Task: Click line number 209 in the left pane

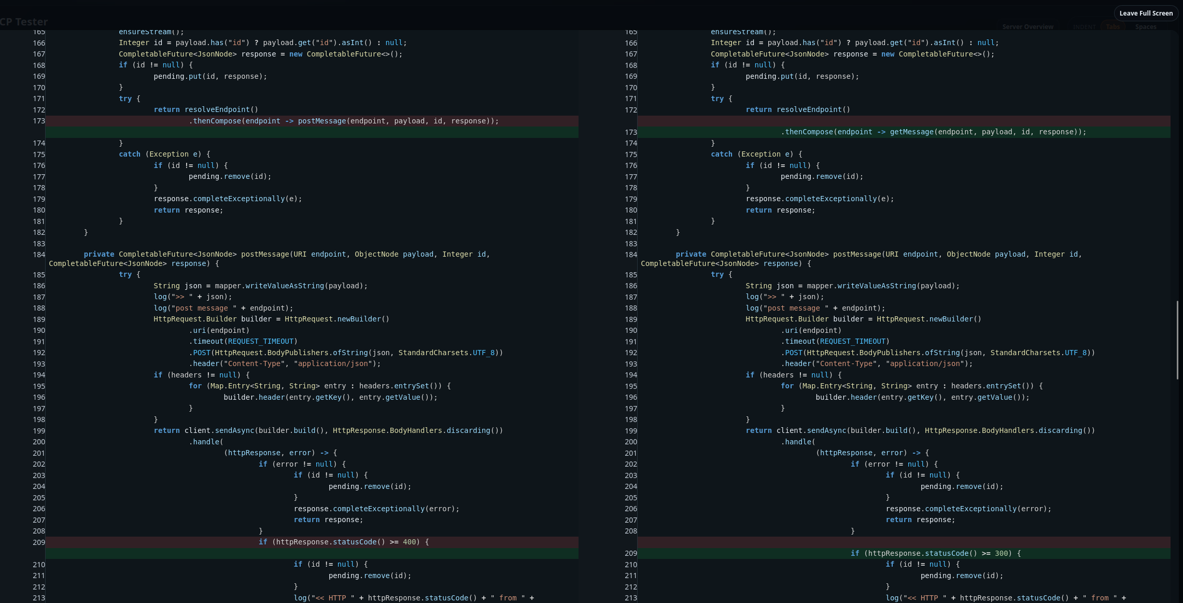Action: coord(39,542)
